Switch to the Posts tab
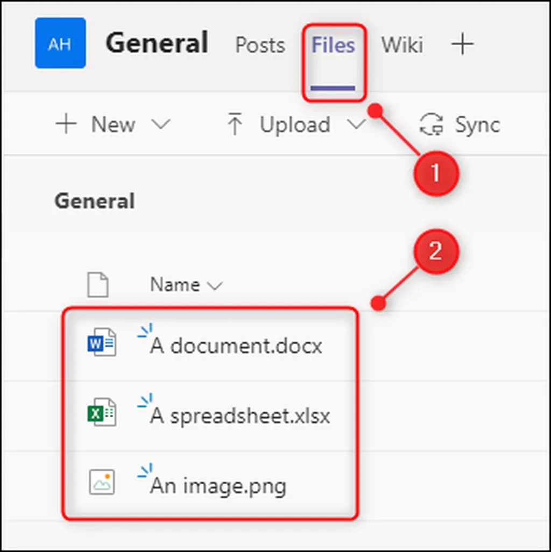The image size is (551, 552). tap(260, 45)
